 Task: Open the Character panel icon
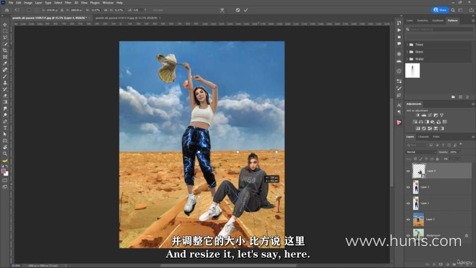click(399, 105)
